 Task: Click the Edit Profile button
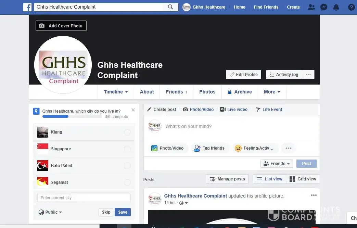[x=243, y=75]
